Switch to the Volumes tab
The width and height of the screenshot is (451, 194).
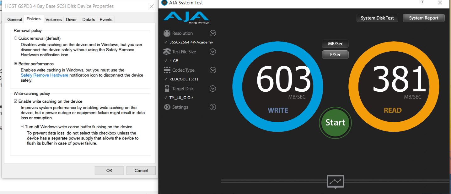53,19
